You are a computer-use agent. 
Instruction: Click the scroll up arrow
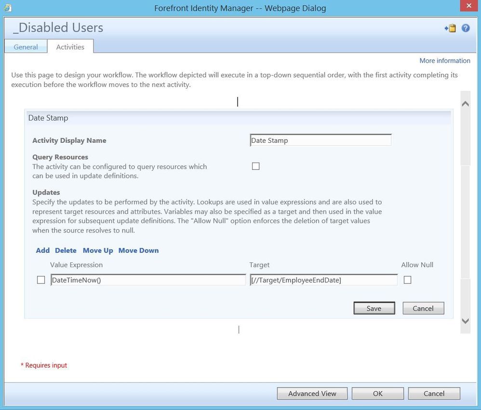tap(466, 104)
